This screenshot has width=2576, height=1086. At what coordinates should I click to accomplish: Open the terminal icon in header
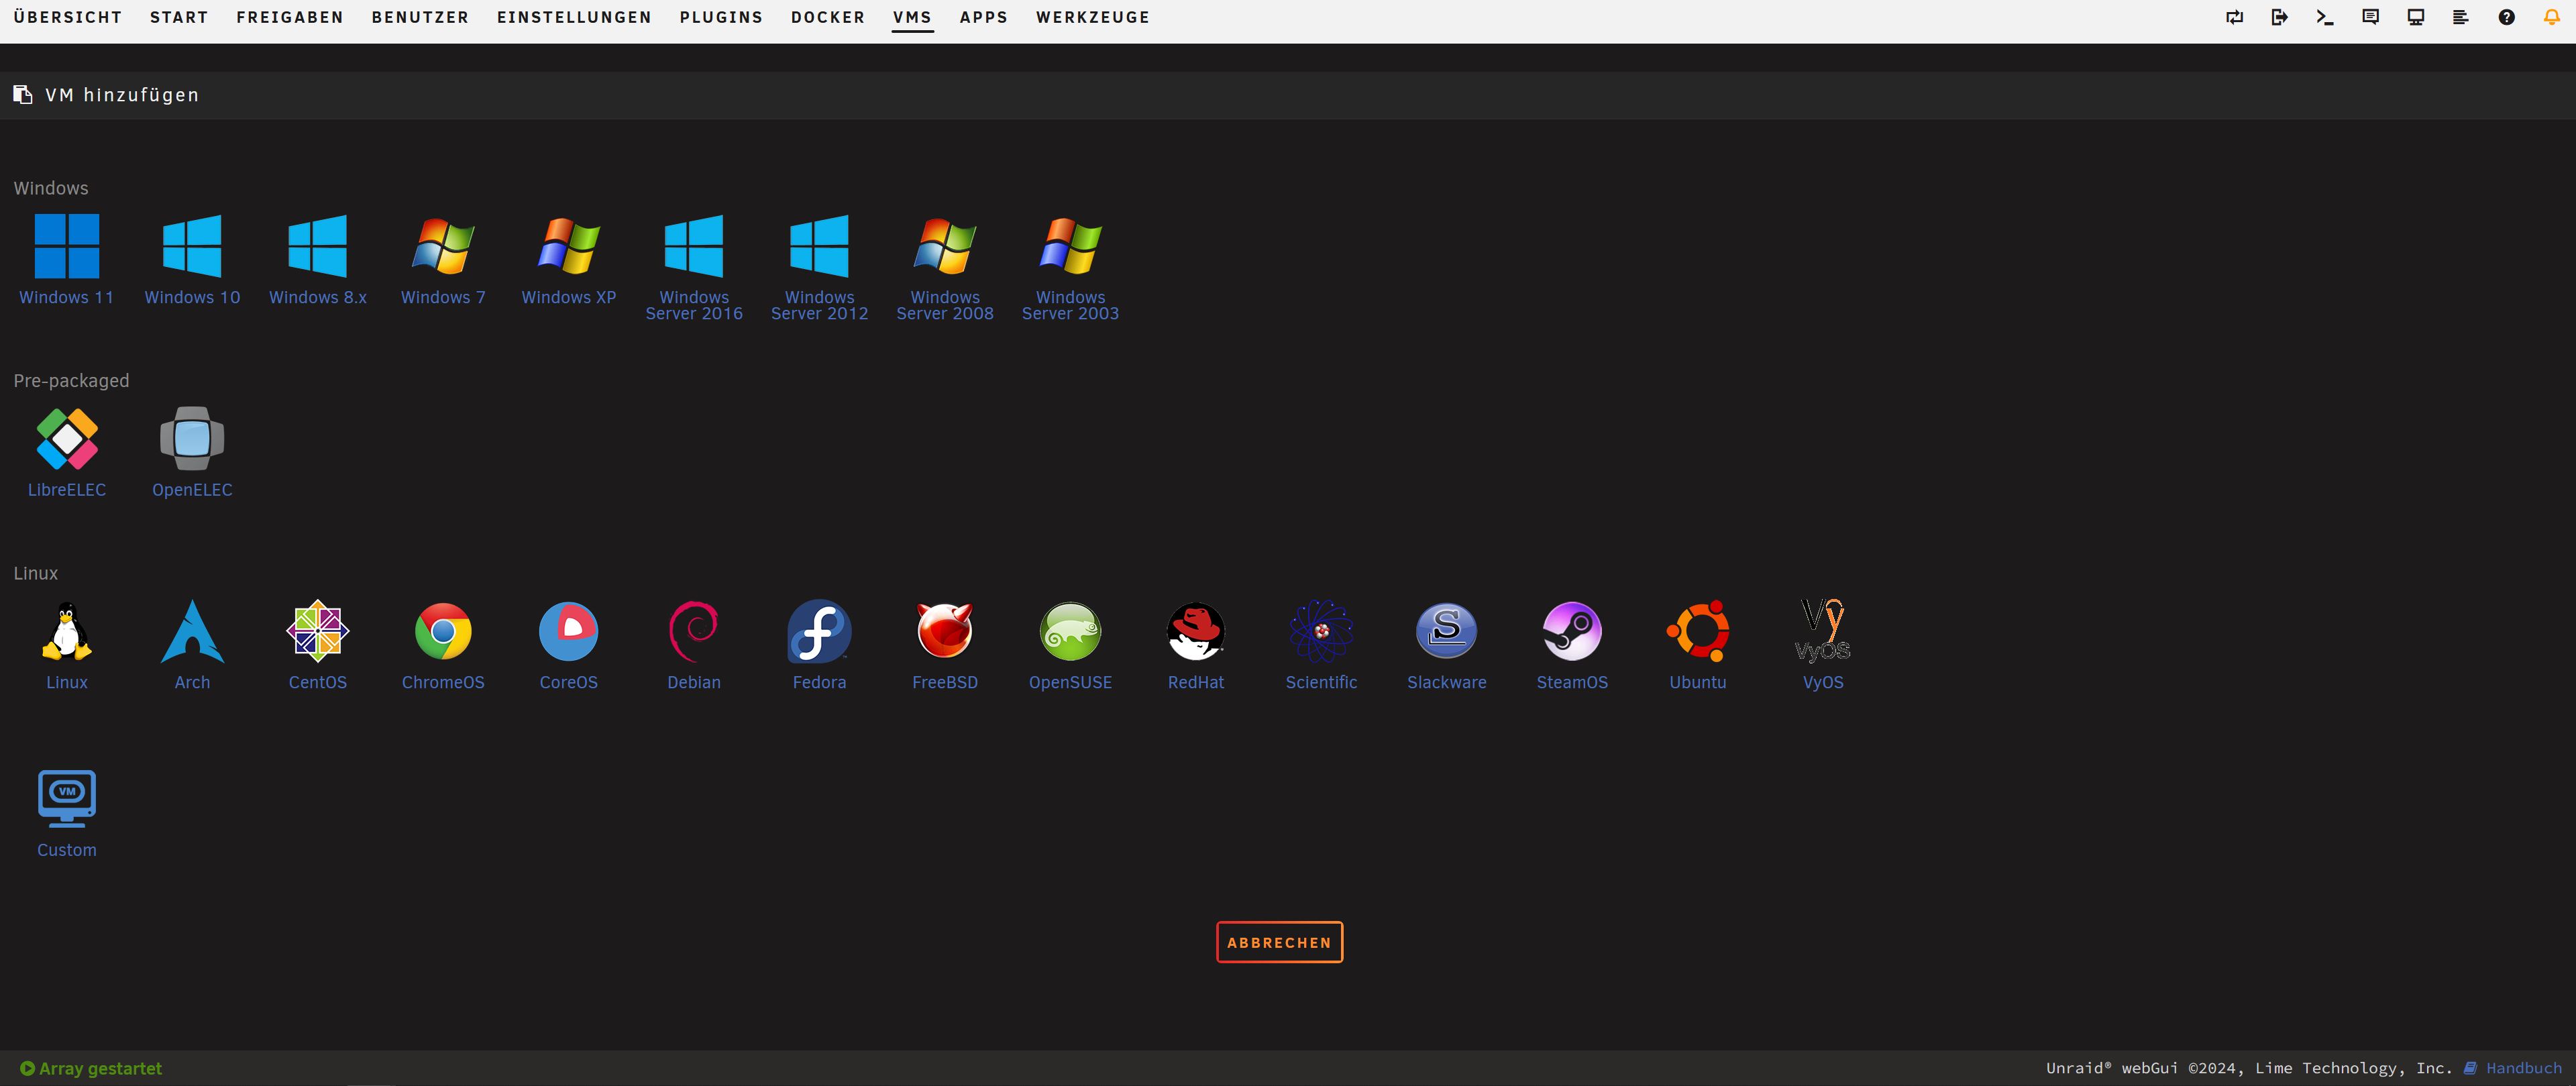(x=2325, y=17)
